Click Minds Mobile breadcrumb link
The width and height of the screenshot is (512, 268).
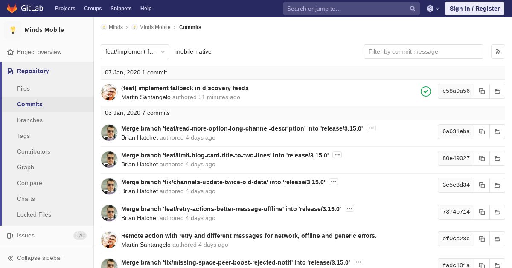[155, 27]
